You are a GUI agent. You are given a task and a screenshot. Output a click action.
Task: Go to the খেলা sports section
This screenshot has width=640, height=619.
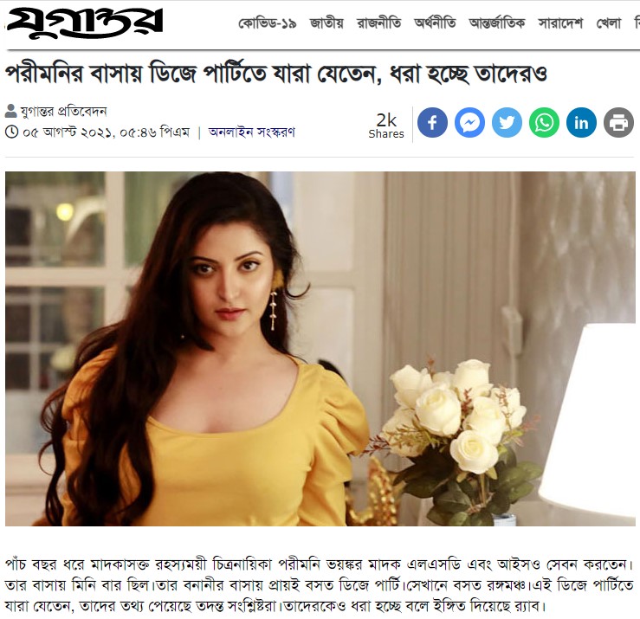(x=609, y=23)
